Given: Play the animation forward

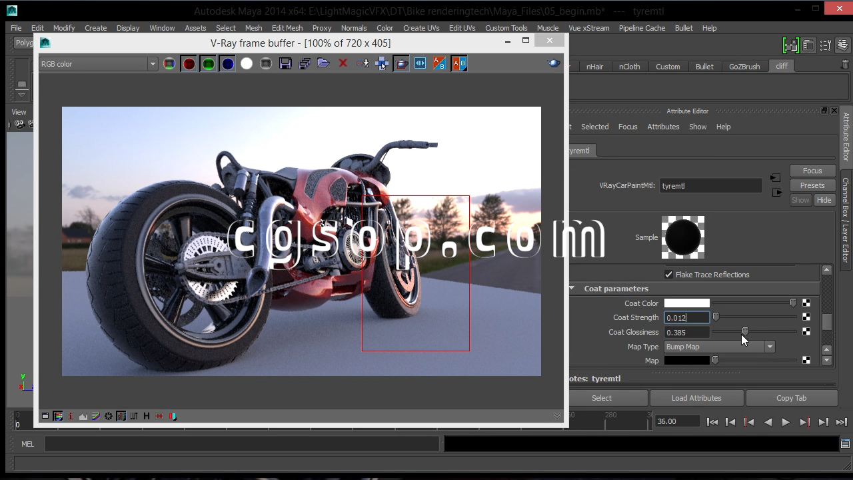Looking at the screenshot, I should point(786,422).
